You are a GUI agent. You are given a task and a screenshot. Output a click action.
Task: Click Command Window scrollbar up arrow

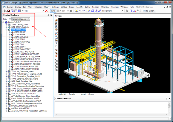coord(169,103)
